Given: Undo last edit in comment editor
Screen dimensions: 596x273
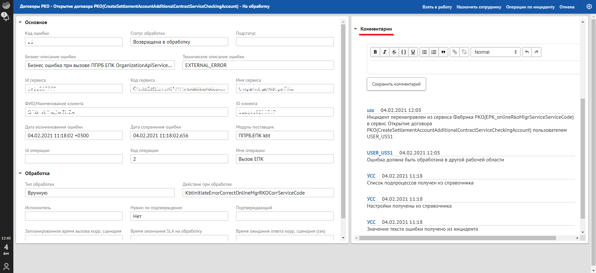Looking at the screenshot, I should click(x=527, y=52).
